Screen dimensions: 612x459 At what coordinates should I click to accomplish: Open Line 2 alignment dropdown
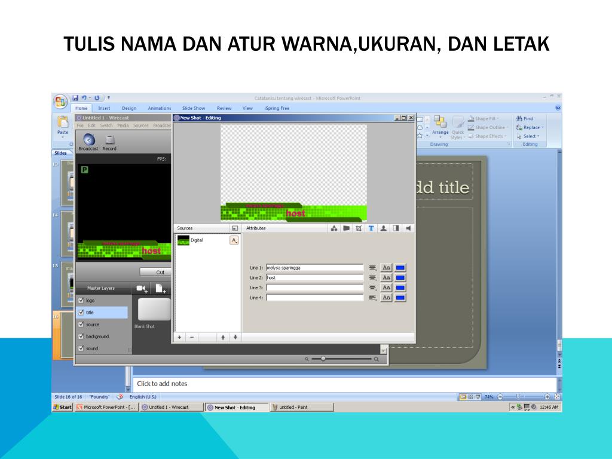373,277
